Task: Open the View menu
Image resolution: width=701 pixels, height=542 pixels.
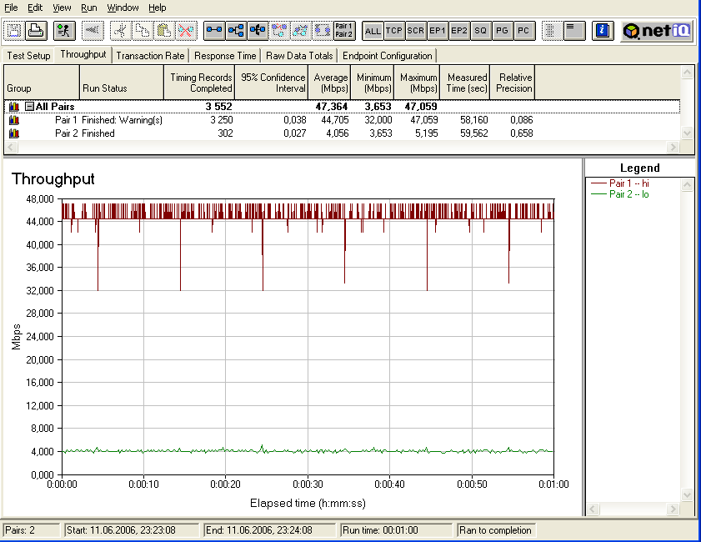Action: 62,8
